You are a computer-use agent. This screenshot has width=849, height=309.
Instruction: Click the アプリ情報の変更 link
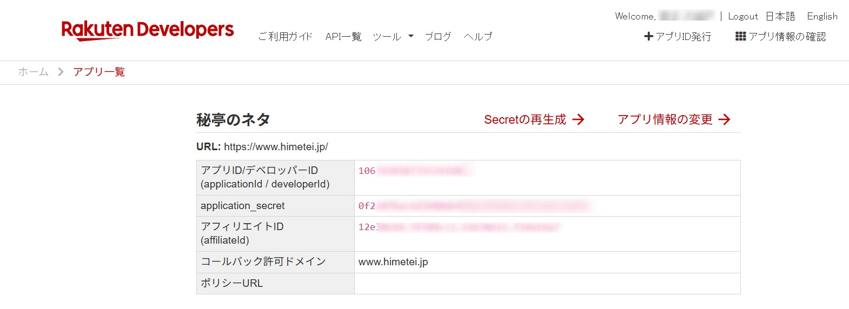(665, 119)
